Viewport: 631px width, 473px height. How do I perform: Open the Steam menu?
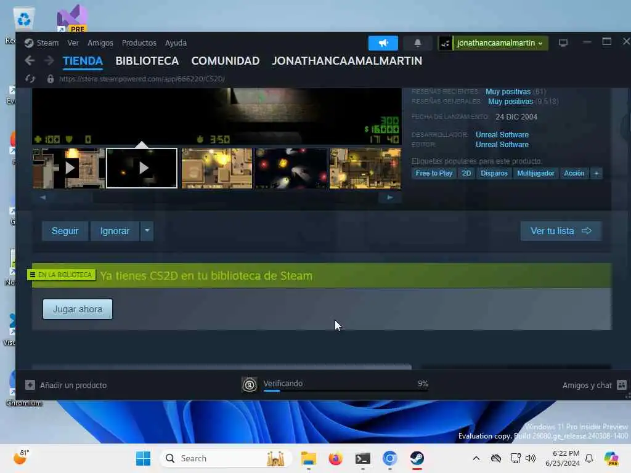(47, 43)
